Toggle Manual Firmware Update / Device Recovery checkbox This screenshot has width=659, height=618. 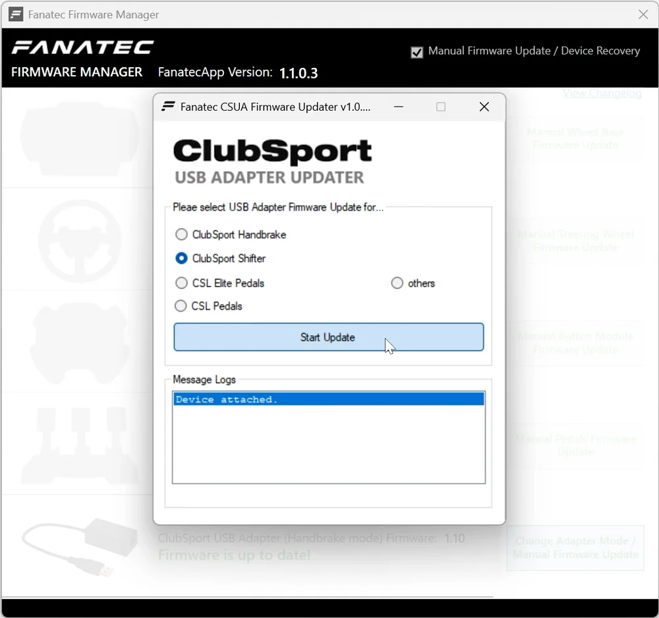point(416,52)
